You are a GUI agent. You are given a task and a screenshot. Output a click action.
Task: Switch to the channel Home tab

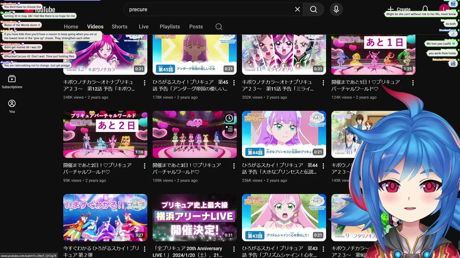pyautogui.click(x=71, y=27)
